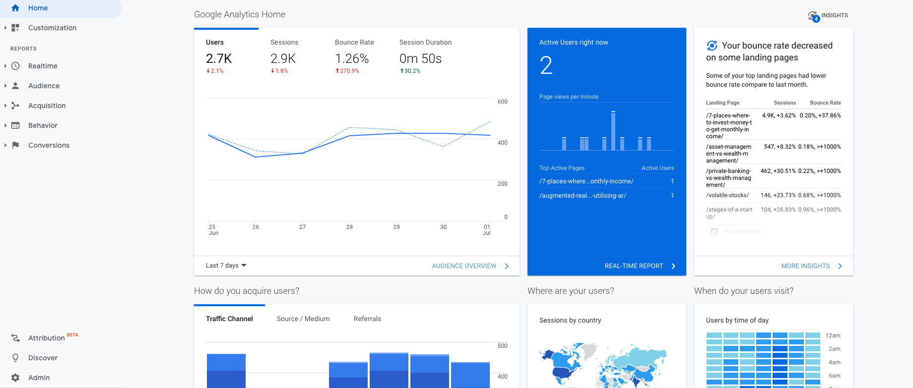913x388 pixels.
Task: Click the Bounce Rate insight column header
Action: click(825, 103)
